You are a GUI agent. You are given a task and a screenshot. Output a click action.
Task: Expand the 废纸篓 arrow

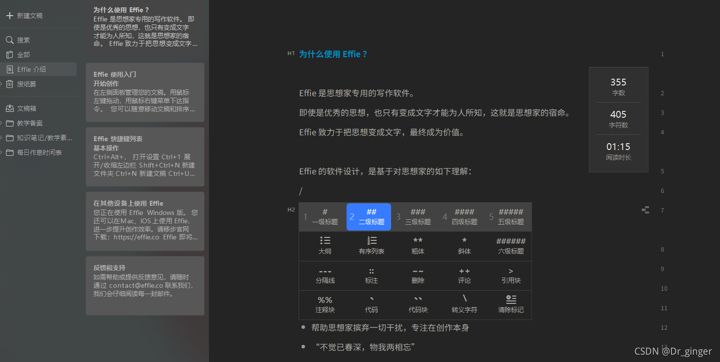tap(2, 84)
